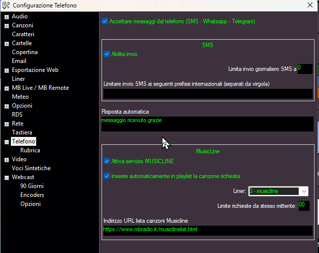Screen dimensions: 319x253
Task: Expand the Canzoni tree node
Action: tap(6, 25)
